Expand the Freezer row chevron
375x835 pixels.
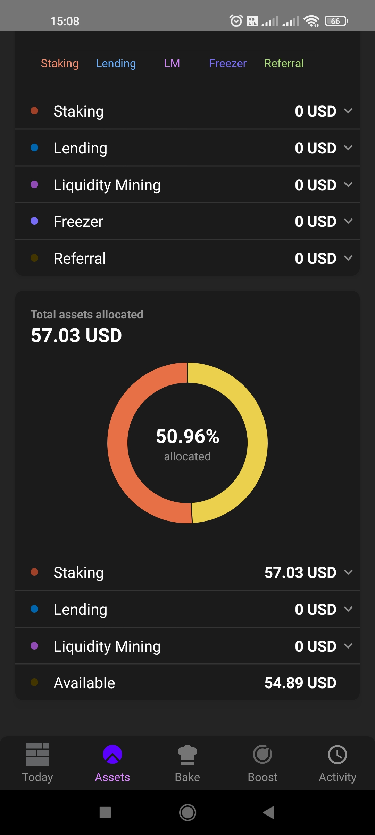click(348, 221)
